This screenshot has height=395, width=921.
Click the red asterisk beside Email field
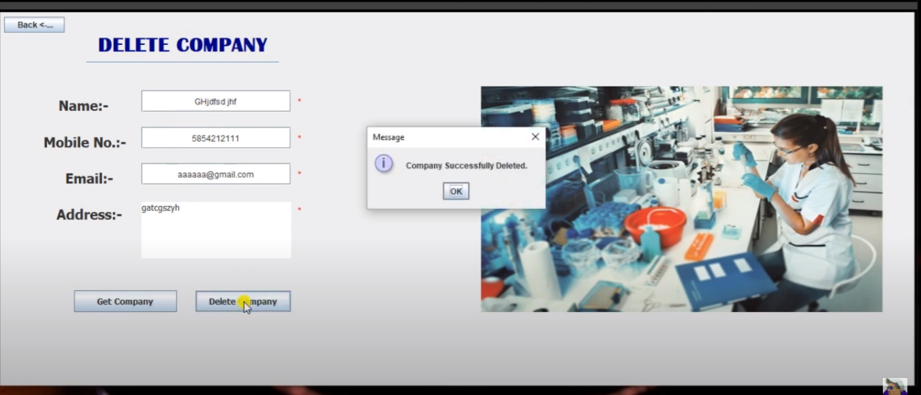click(x=299, y=172)
